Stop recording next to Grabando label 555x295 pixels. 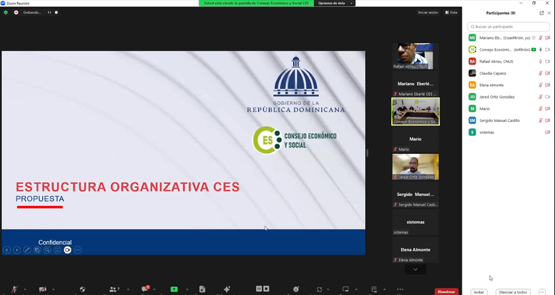56,13
